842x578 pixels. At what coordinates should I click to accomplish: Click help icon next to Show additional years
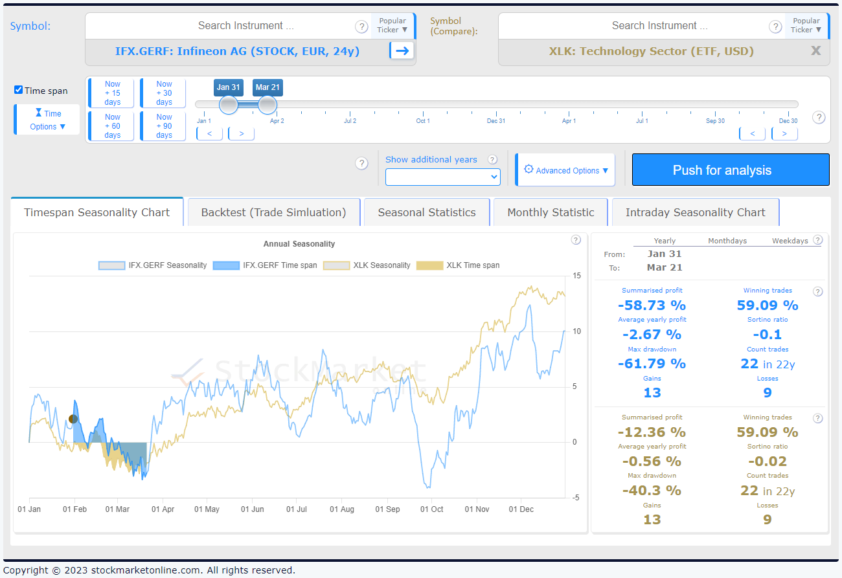pyautogui.click(x=492, y=160)
